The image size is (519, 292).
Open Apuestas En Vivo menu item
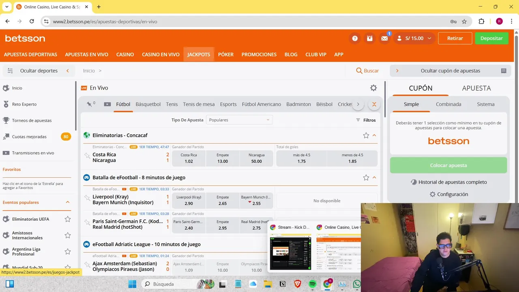tap(86, 54)
